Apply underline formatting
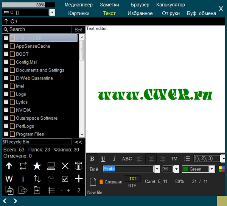The height and width of the screenshot is (206, 227). [x=103, y=159]
